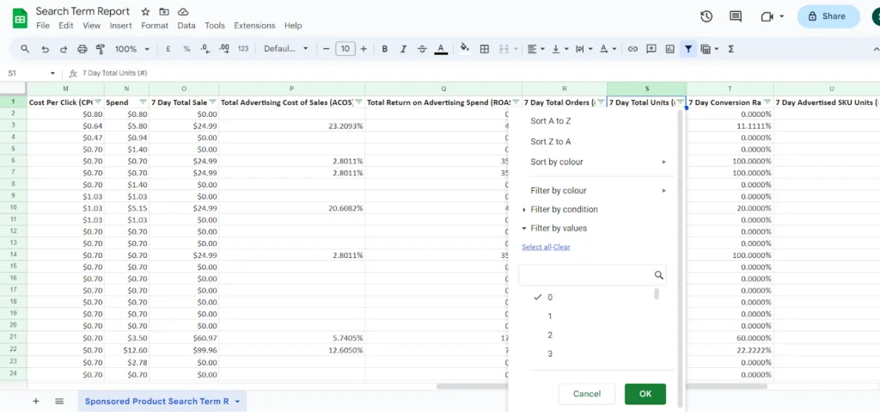
Task: Open the vertical align dropdown
Action: (560, 49)
